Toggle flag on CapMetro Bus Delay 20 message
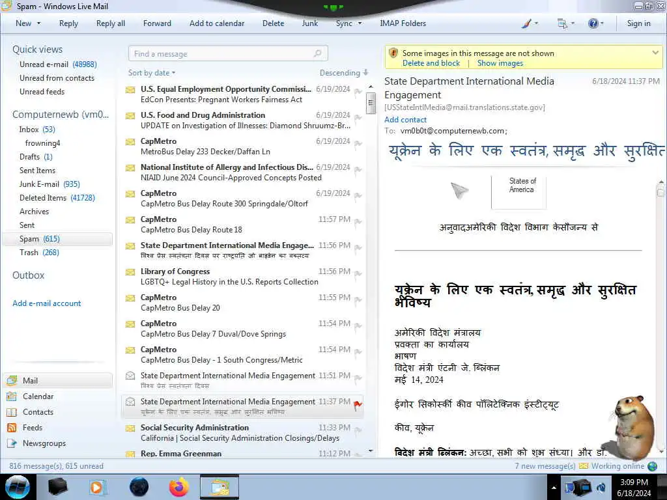The image size is (667, 500). coord(358,300)
